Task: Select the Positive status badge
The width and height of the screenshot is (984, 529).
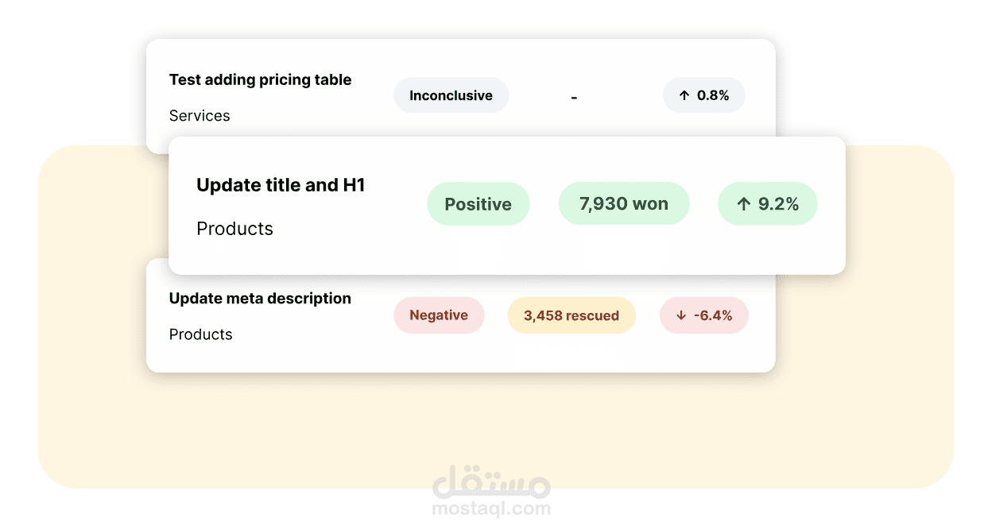Action: click(x=478, y=204)
